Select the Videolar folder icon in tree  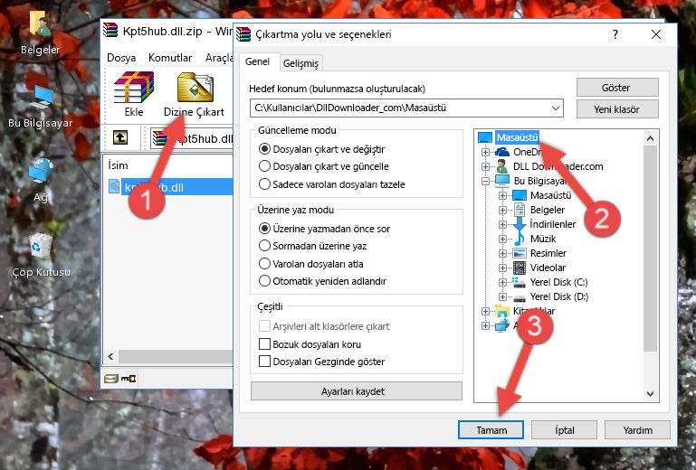coord(519,268)
